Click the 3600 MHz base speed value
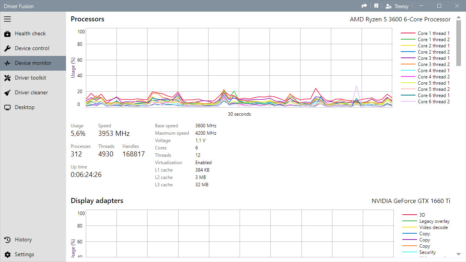Image resolution: width=466 pixels, height=262 pixels. pyautogui.click(x=206, y=126)
